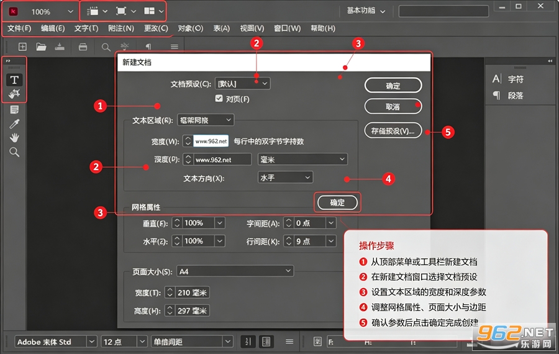The width and height of the screenshot is (559, 354).
Task: Click the new document toolbar icon
Action: click(x=22, y=47)
